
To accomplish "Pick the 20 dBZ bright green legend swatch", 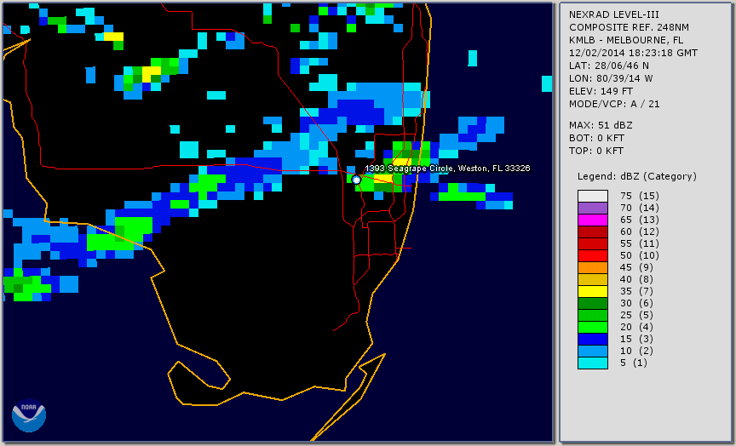I will [593, 328].
